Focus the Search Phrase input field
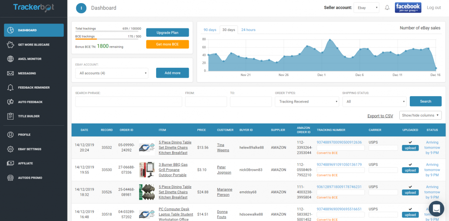The width and height of the screenshot is (449, 221). (x=129, y=102)
